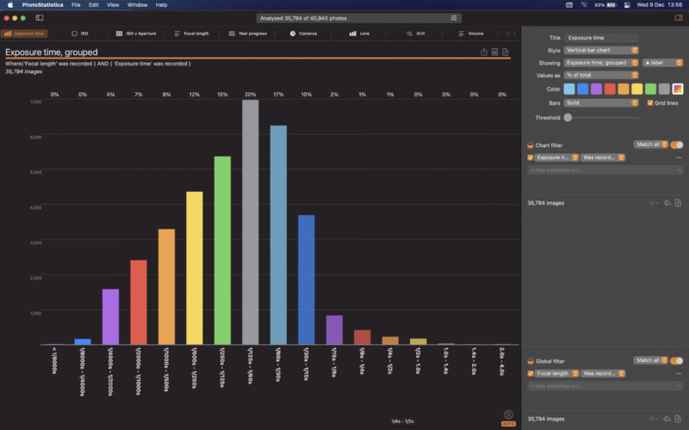
Task: Uncheck the Grid lines checkbox
Action: [x=650, y=102]
